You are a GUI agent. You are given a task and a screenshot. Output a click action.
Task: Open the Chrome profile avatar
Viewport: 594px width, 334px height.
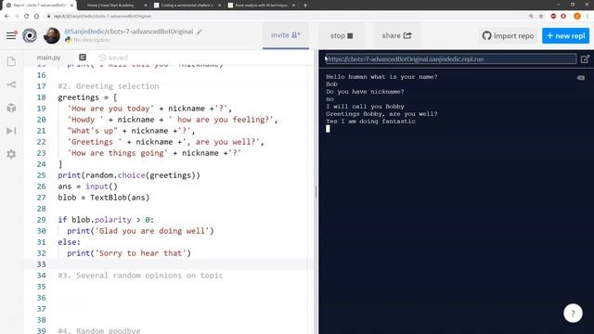point(577,17)
